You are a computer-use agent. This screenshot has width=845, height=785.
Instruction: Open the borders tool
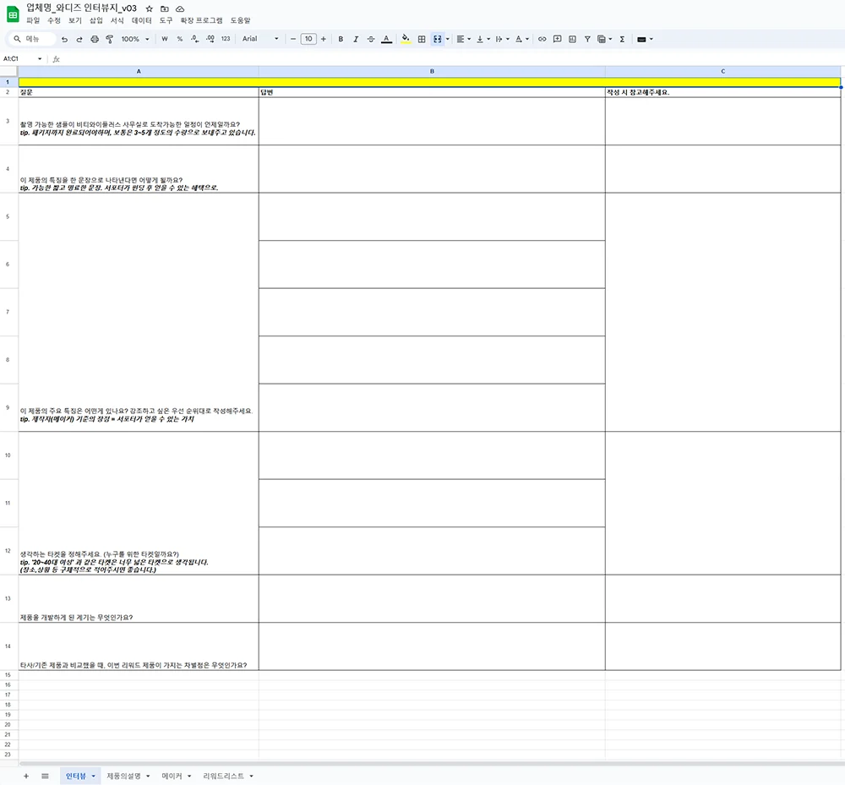click(422, 39)
